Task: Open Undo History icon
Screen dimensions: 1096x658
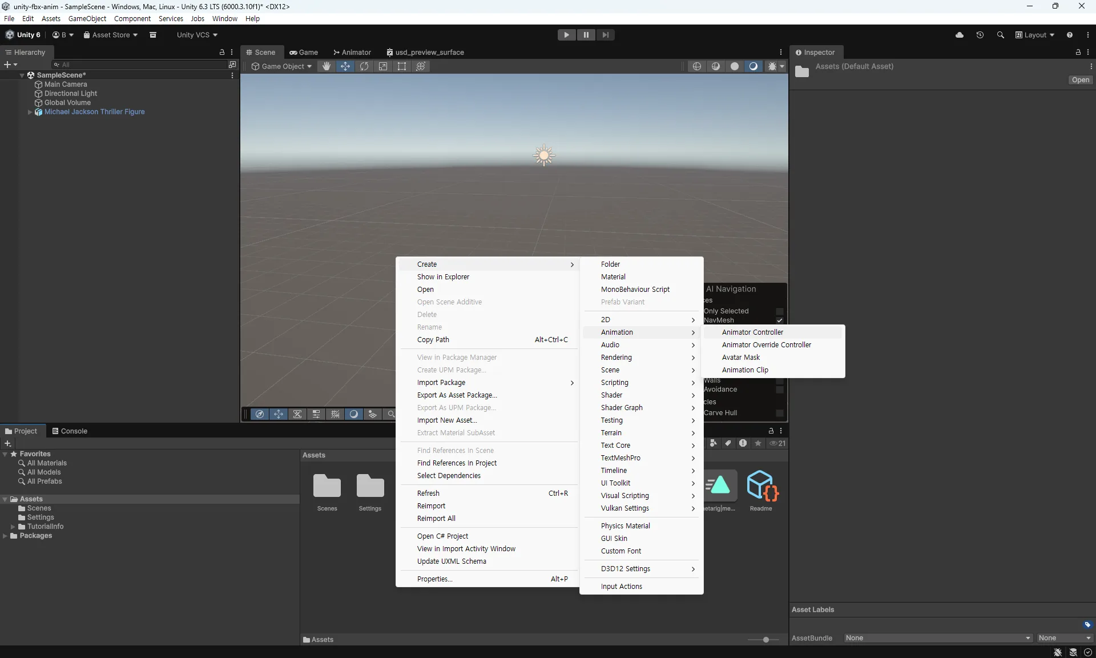Action: pyautogui.click(x=980, y=35)
